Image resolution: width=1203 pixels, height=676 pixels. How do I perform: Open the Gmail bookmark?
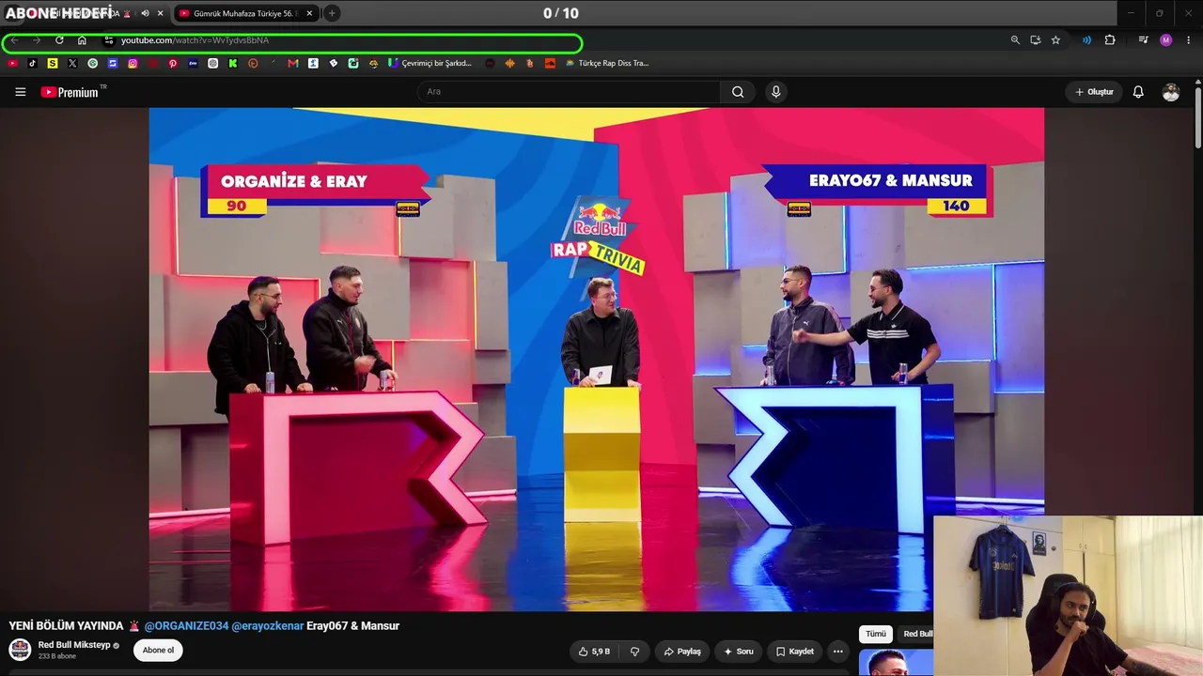coord(293,64)
